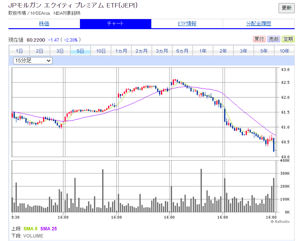
Task: Click the current price 60.2200
Action: [x=36, y=40]
